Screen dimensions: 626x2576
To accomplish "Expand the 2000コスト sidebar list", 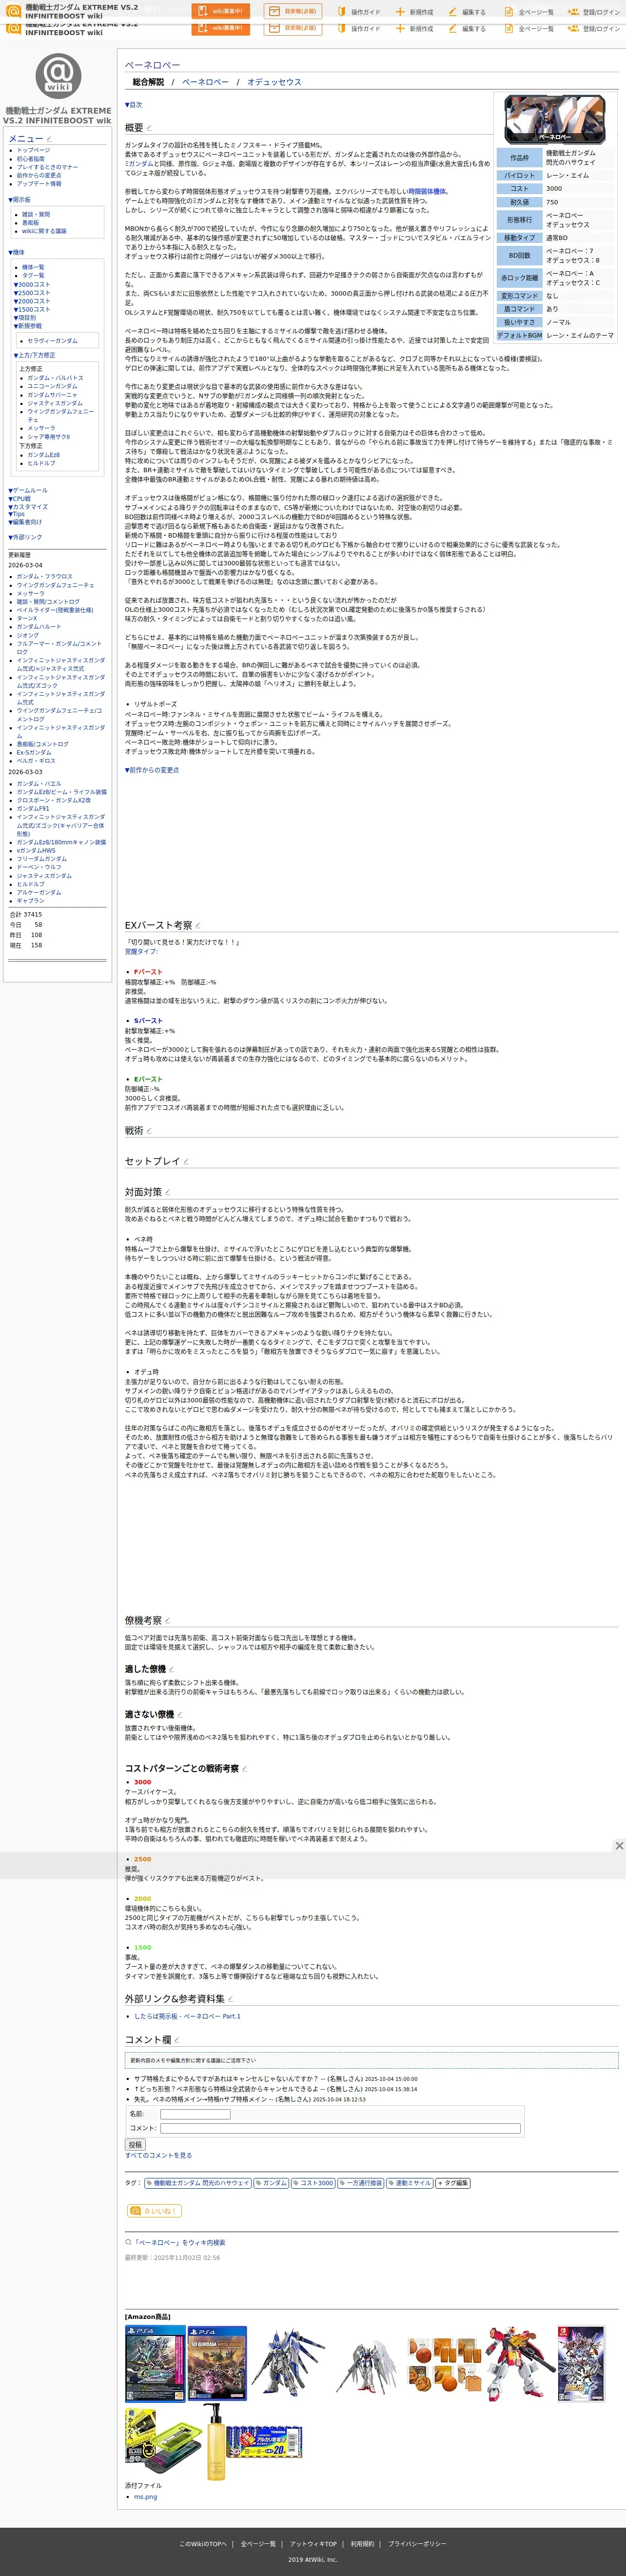I will coord(31,301).
